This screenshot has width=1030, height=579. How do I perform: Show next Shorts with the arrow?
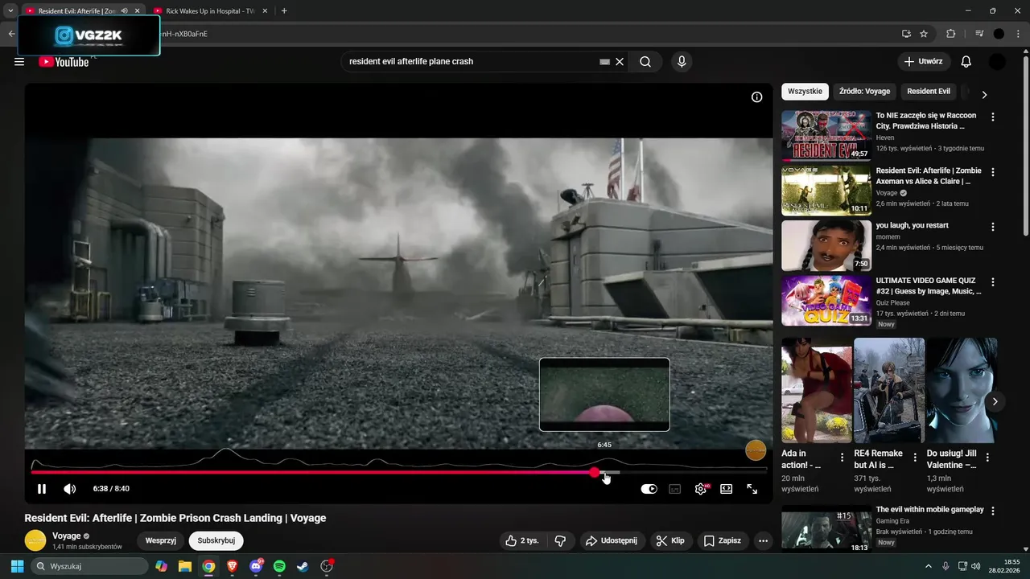click(995, 401)
